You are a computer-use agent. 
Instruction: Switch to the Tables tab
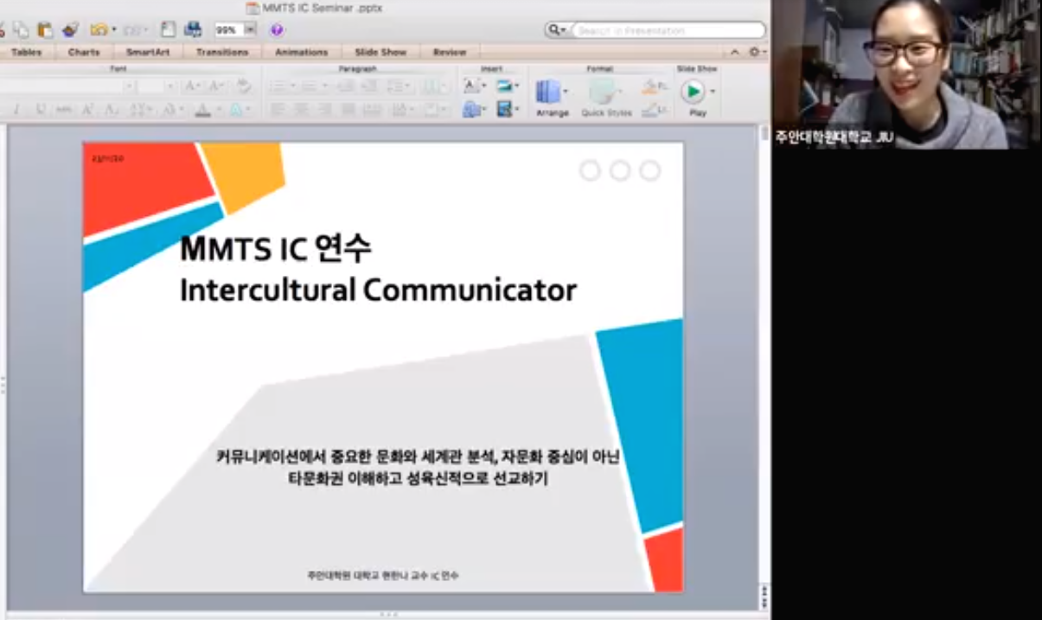[x=27, y=52]
